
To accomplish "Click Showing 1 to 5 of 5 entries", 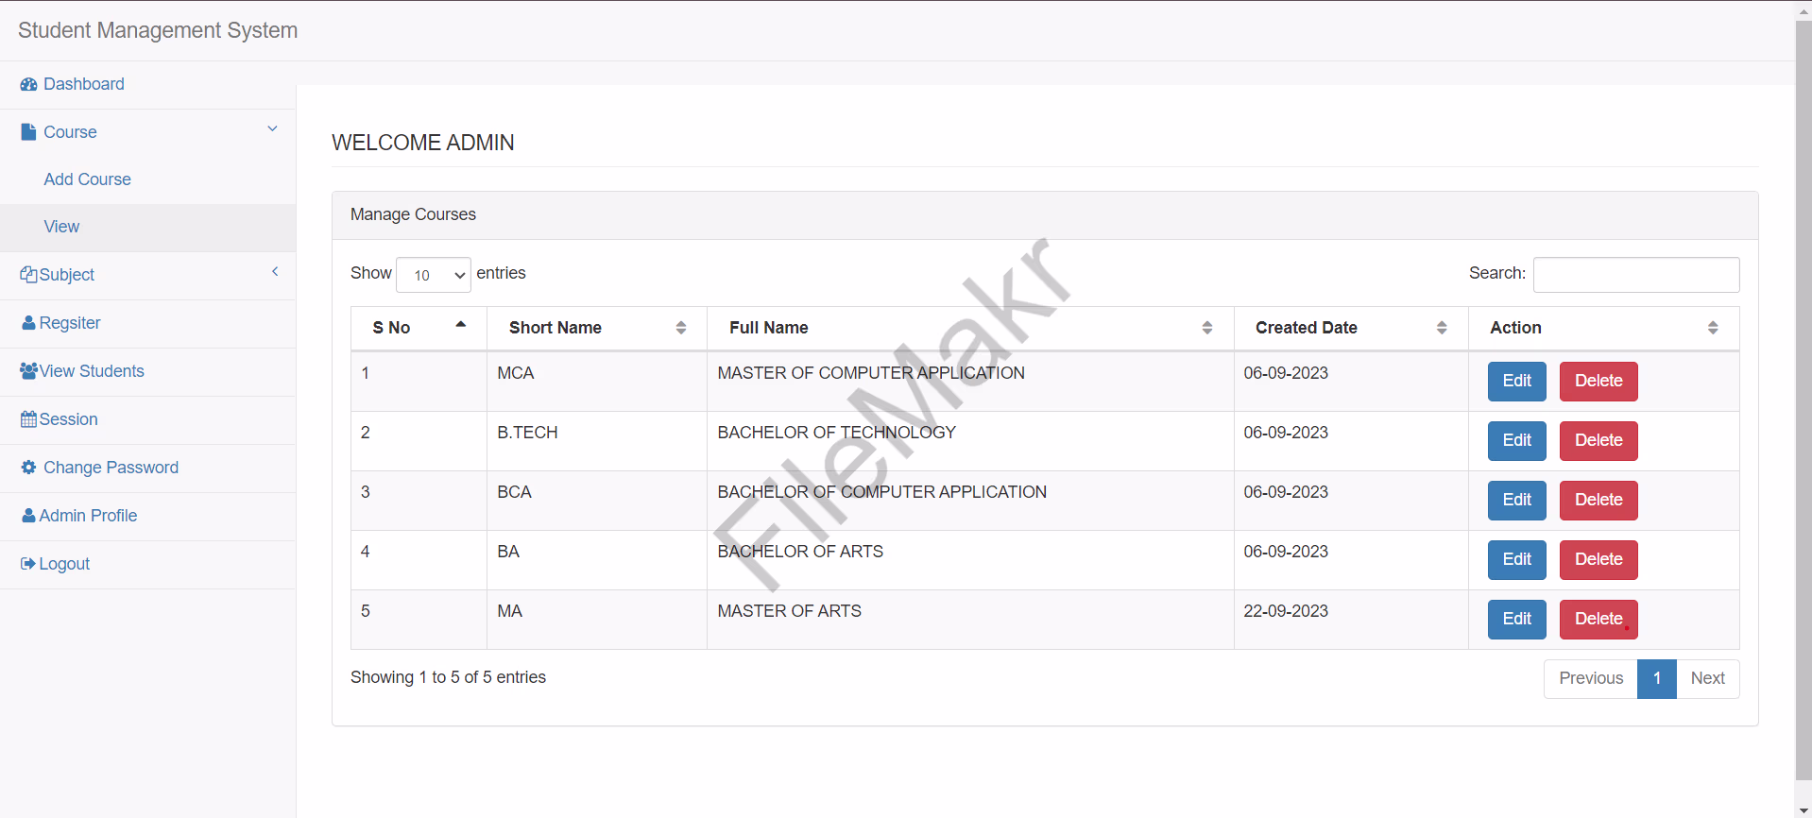I will (448, 677).
